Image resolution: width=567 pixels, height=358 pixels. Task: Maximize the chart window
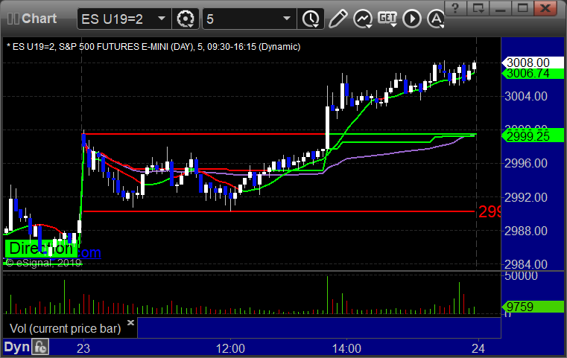click(x=523, y=8)
